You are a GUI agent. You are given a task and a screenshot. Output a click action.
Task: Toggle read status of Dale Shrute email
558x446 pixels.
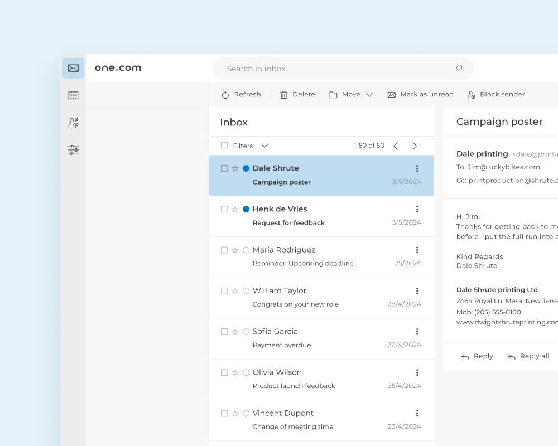pyautogui.click(x=246, y=168)
